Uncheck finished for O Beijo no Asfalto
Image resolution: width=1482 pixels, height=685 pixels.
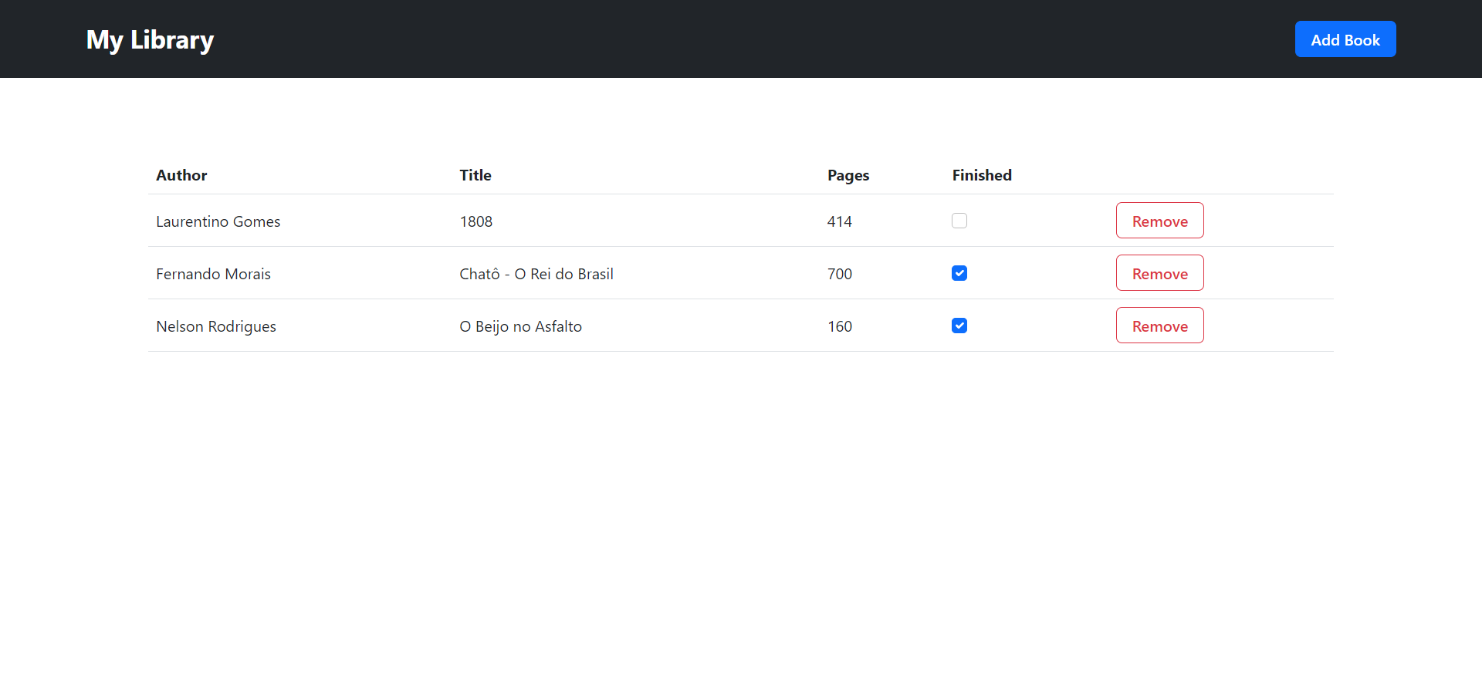point(959,326)
